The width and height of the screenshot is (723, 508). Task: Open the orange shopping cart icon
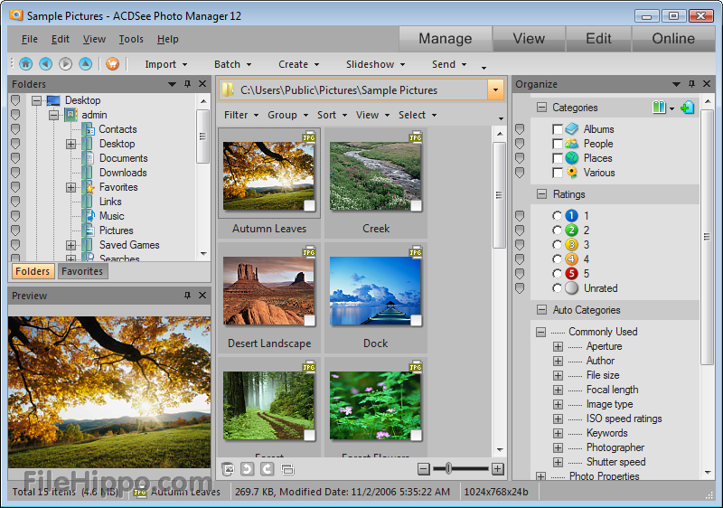point(112,63)
